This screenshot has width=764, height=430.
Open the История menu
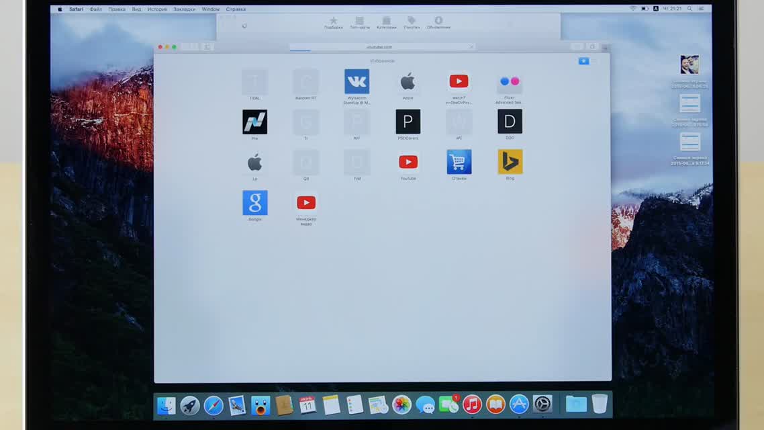pyautogui.click(x=157, y=9)
